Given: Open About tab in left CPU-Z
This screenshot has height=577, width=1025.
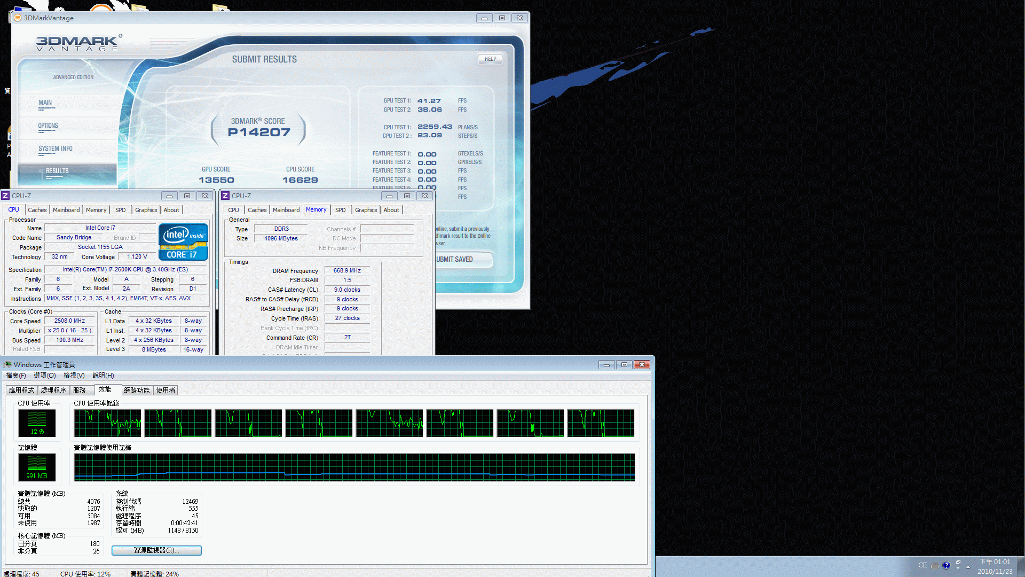Looking at the screenshot, I should [171, 210].
